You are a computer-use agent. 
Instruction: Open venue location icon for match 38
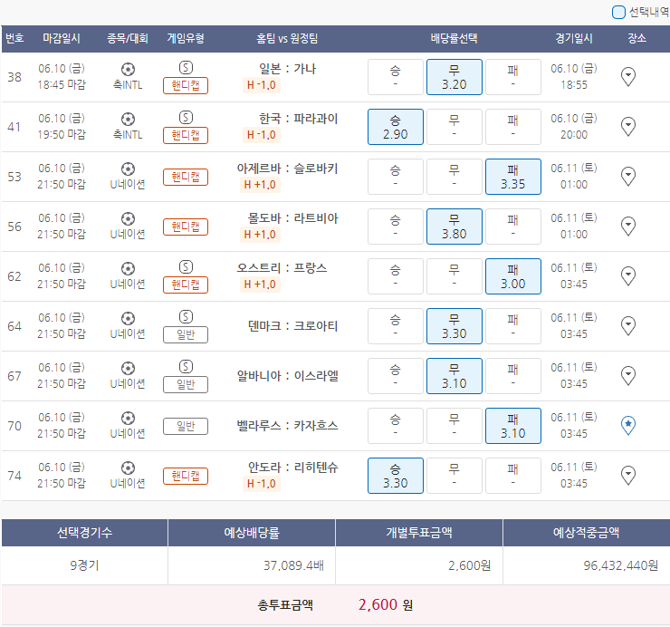(x=627, y=77)
